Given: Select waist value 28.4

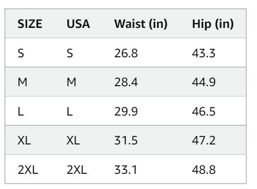Looking at the screenshot, I should point(126,82).
